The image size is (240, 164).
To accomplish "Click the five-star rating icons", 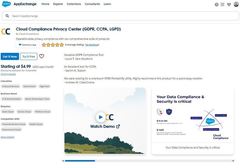I will (53, 45).
